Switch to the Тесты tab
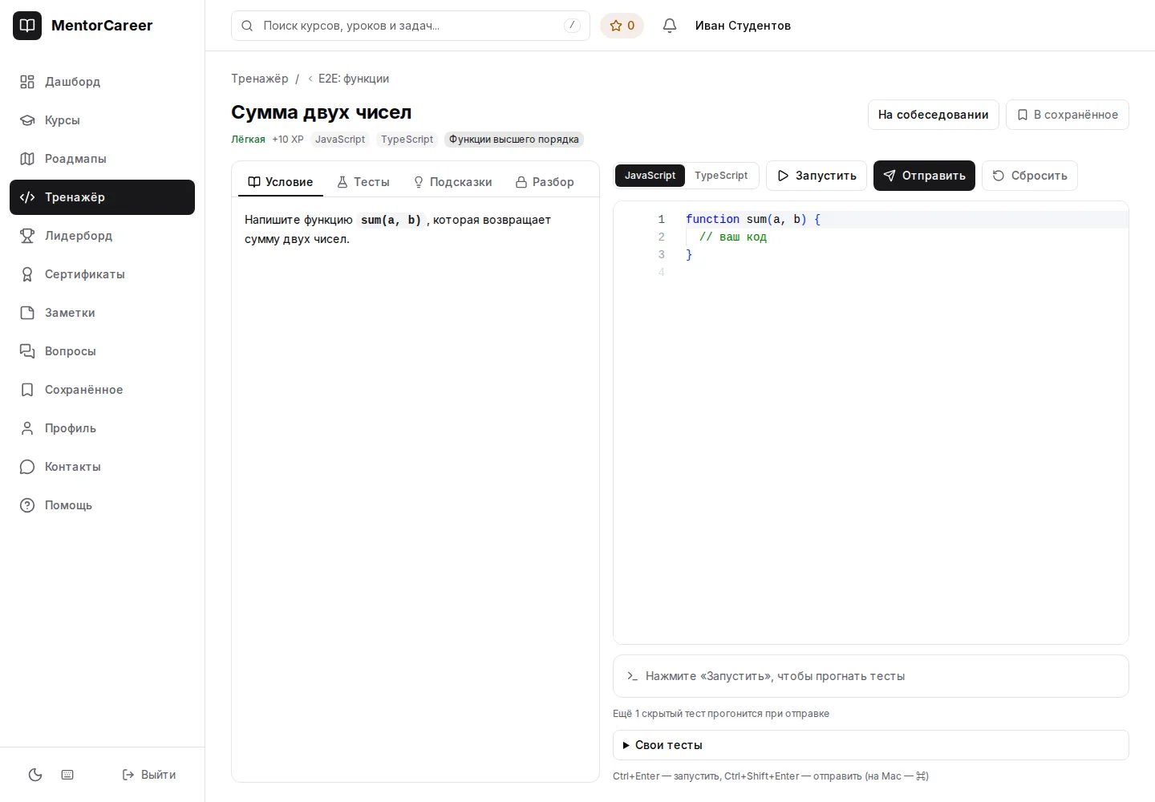This screenshot has width=1155, height=802. point(363,182)
